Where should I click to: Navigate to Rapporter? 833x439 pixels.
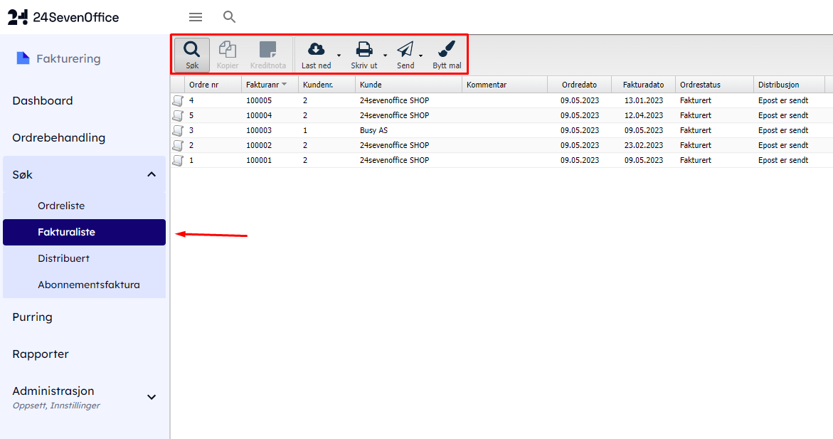click(x=41, y=354)
